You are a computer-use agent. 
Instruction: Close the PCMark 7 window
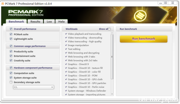173,3
